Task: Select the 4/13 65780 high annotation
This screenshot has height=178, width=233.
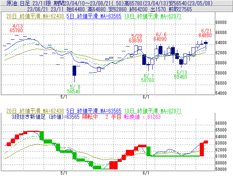Action: click(x=16, y=28)
